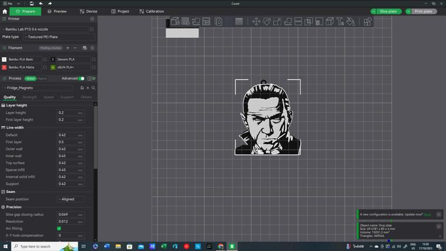Click the Add plate grid icon

click(x=185, y=22)
